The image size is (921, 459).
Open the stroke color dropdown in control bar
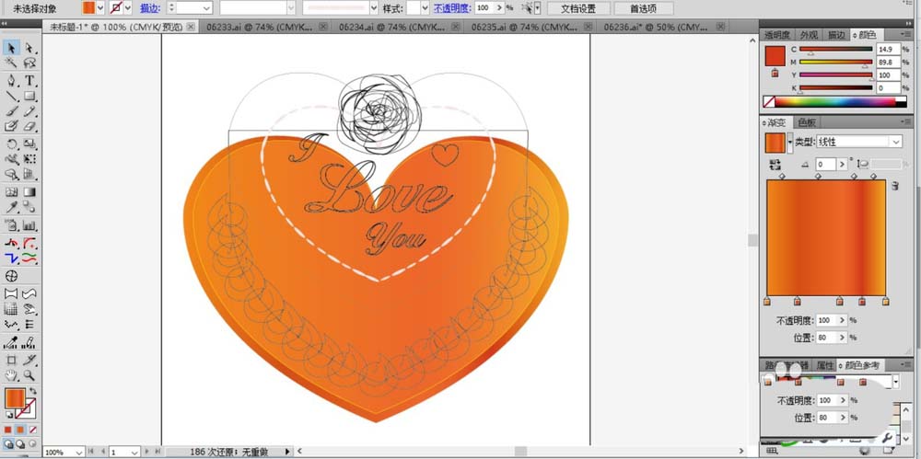coord(127,7)
